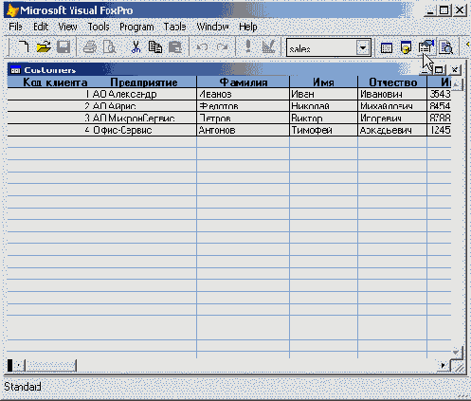471x401 pixels.
Task: Open the Tools menu
Action: click(x=99, y=27)
